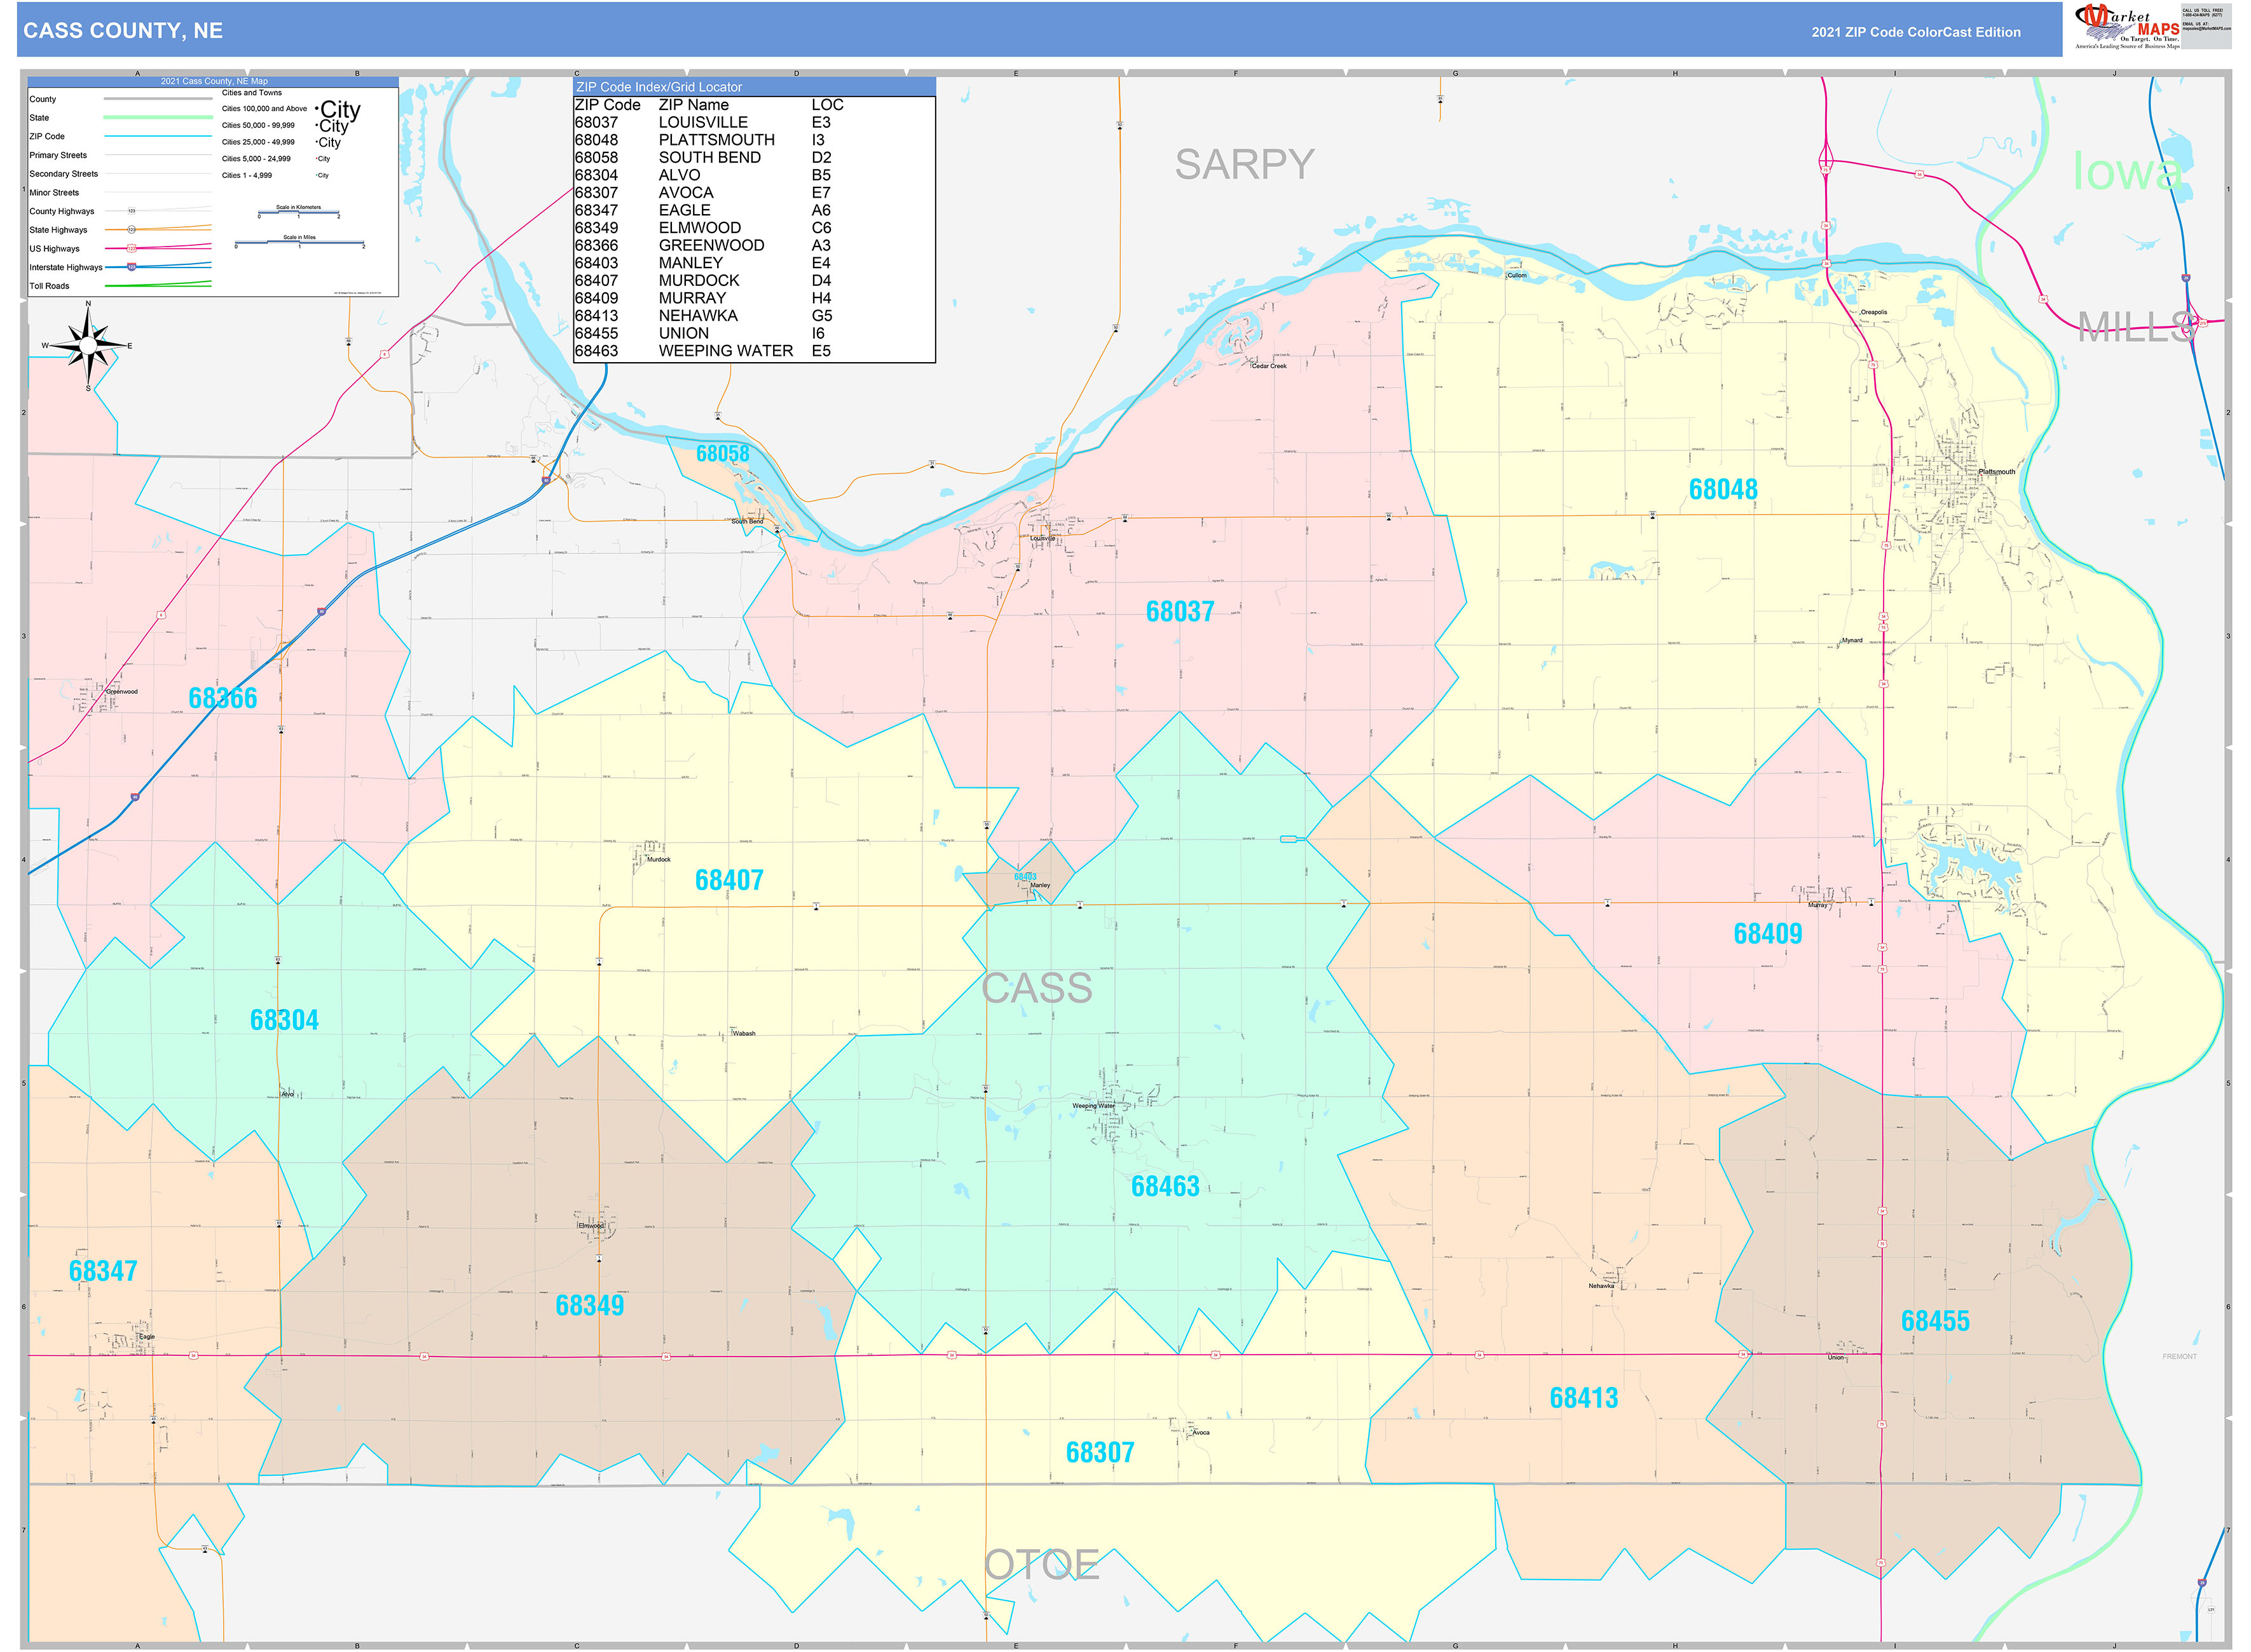
Task: Click the Cities and Towns legend heading
Action: point(252,92)
